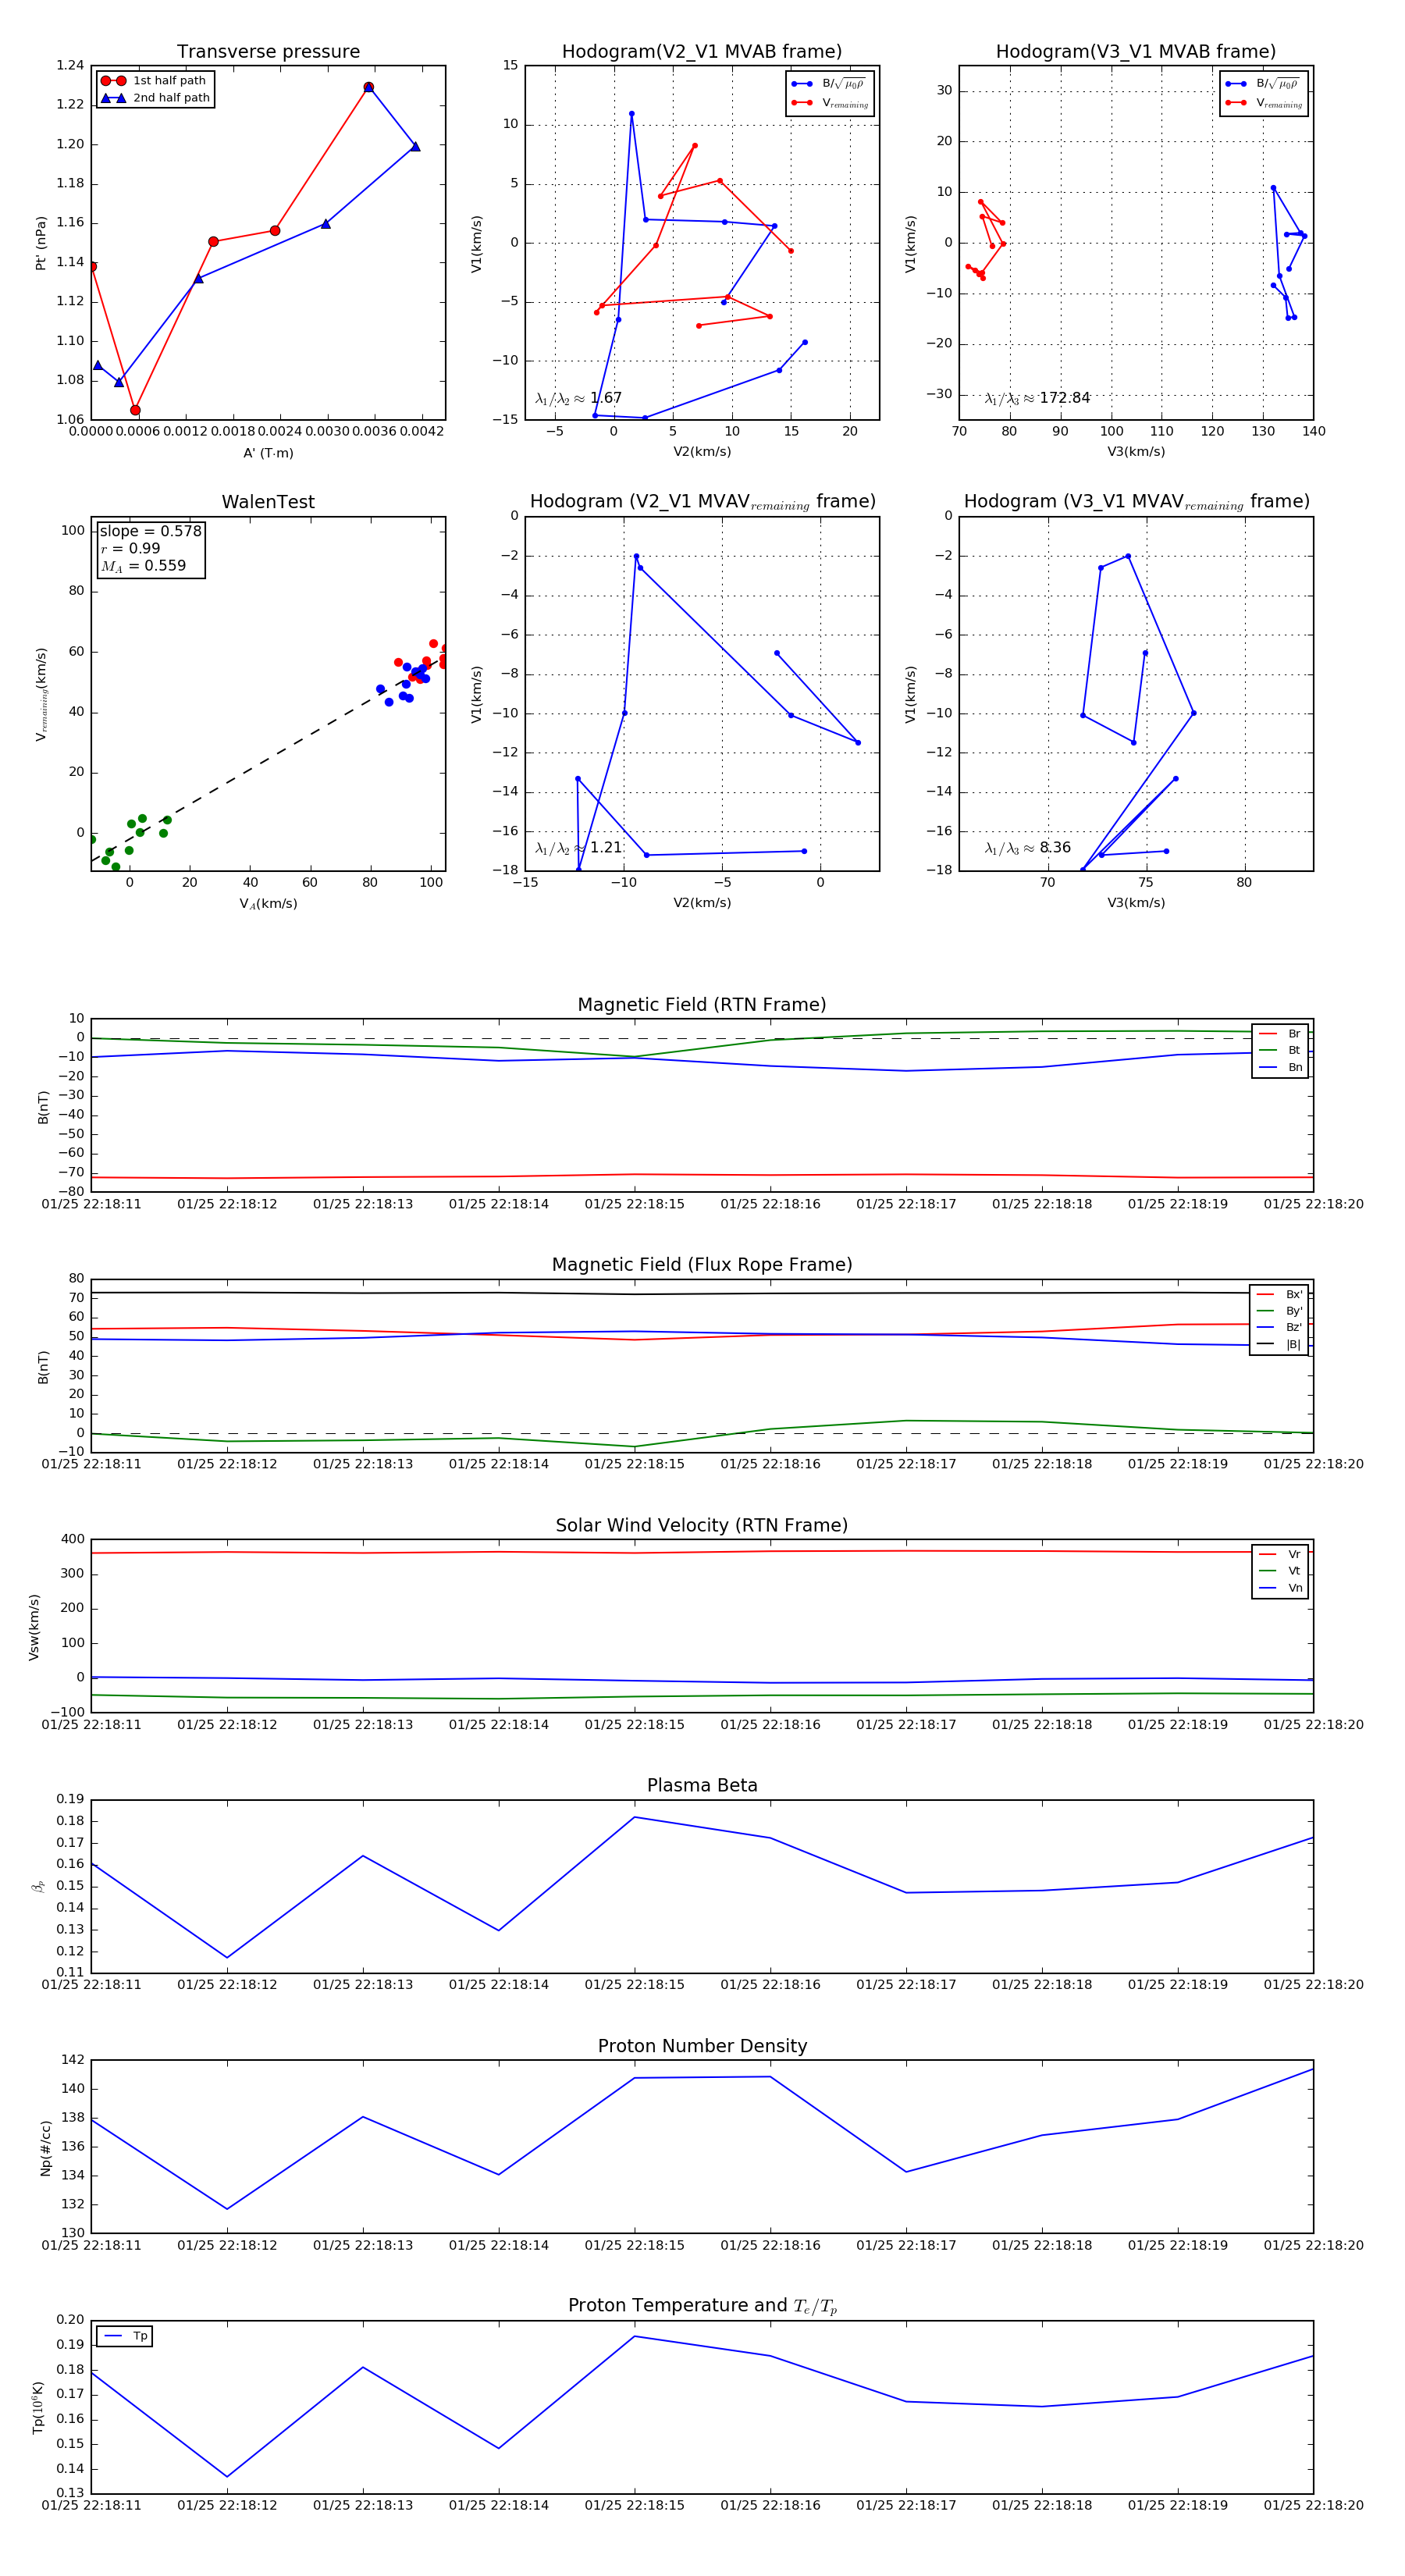Click the 'Tp(10^6K)' y-axis label
This screenshot has height=2576, width=1405.
38,2407
